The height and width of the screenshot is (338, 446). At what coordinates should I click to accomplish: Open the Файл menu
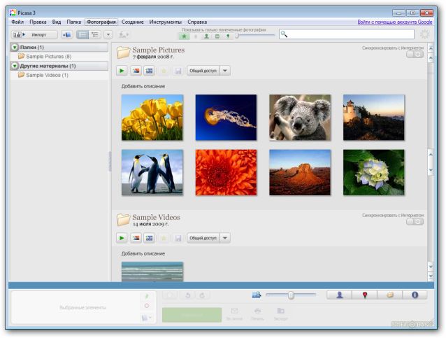tap(17, 22)
